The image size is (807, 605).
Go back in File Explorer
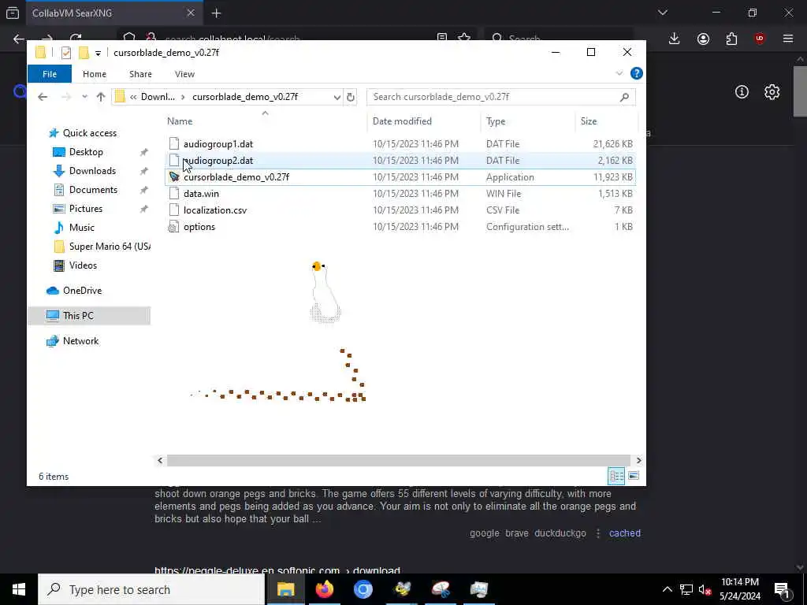click(x=43, y=97)
